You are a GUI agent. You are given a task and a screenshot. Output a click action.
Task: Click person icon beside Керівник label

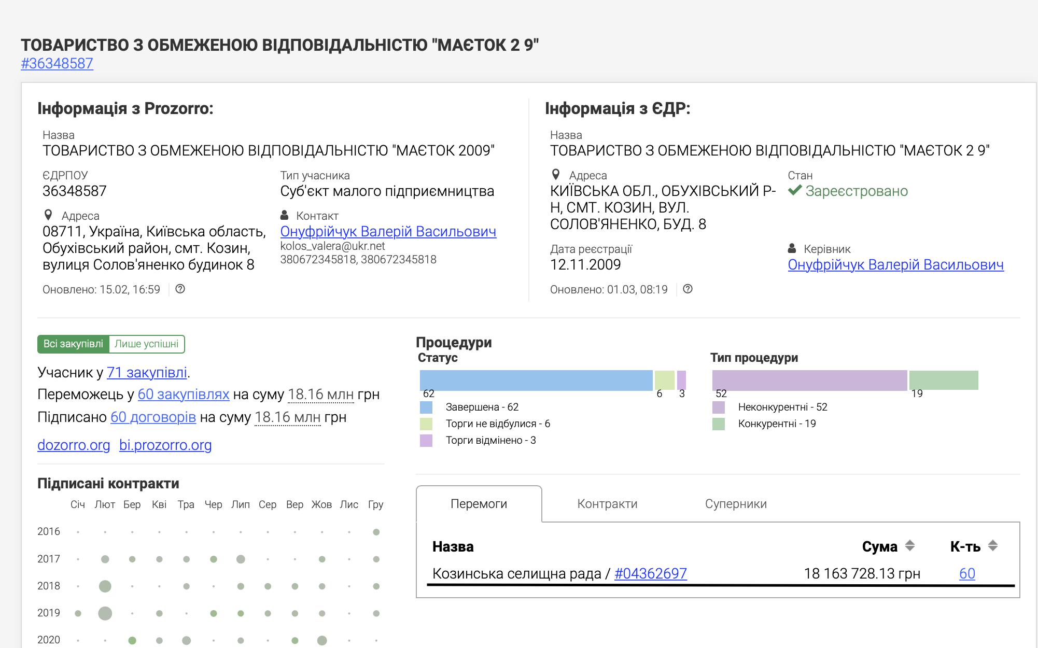pos(792,248)
